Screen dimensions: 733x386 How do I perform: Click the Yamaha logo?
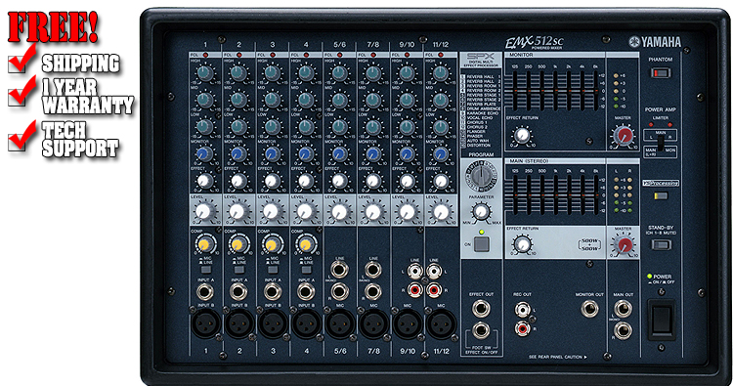[655, 42]
